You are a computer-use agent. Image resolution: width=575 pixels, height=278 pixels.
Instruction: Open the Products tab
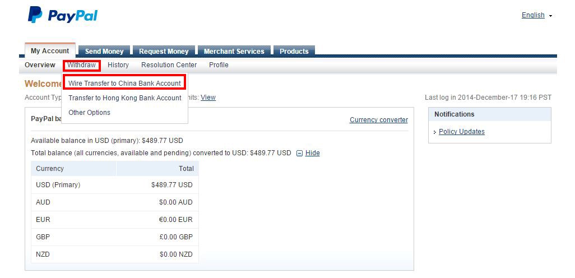click(294, 52)
